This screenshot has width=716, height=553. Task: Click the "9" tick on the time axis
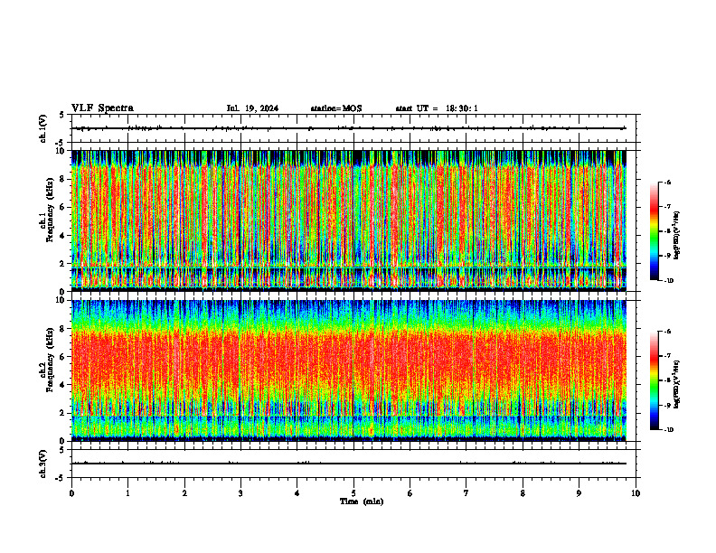[579, 493]
